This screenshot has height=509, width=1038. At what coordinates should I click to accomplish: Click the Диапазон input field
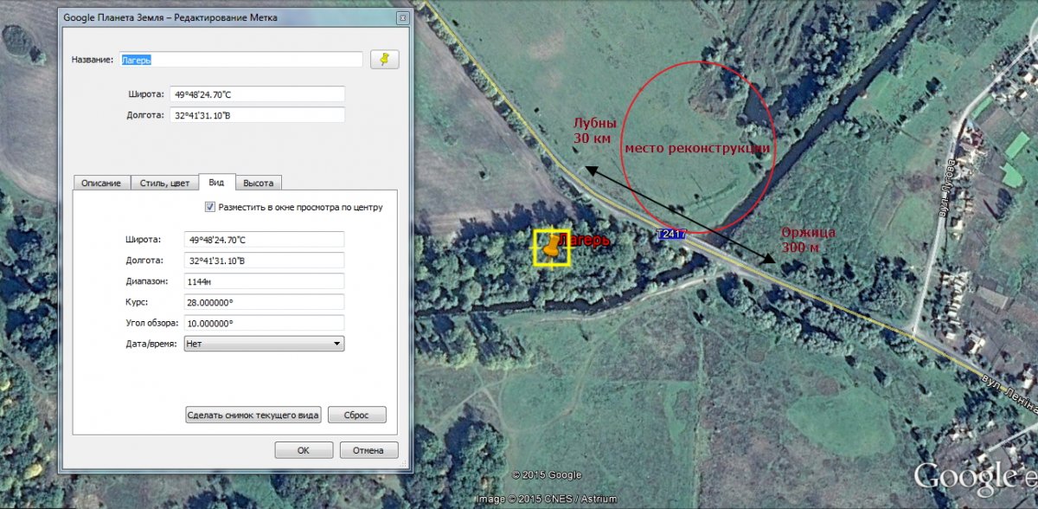coord(264,281)
